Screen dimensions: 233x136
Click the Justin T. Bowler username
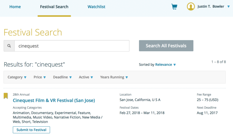click(211, 6)
